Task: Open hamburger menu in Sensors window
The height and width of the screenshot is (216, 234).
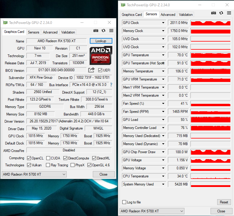Action: click(x=229, y=13)
